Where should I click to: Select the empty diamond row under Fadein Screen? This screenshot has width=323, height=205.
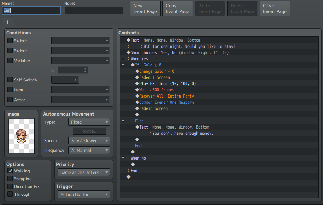(219, 115)
